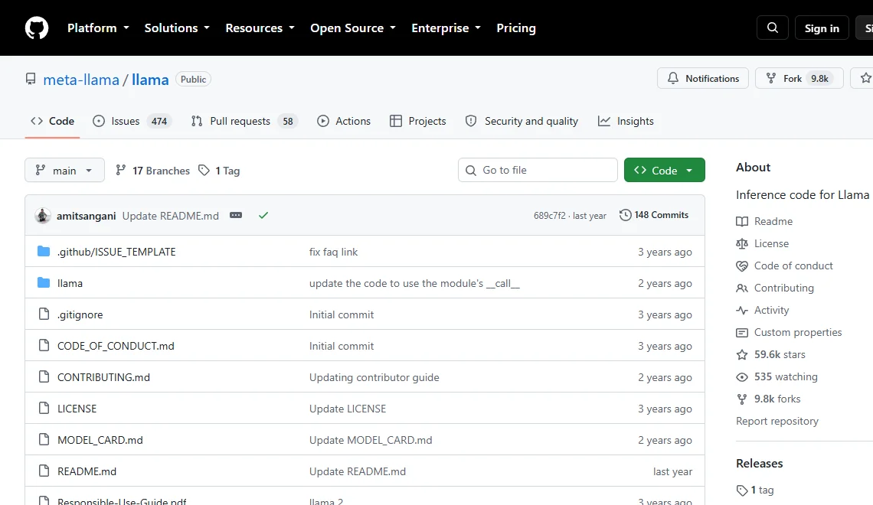Switch to the Pull requests tab
873x505 pixels.
coord(244,121)
